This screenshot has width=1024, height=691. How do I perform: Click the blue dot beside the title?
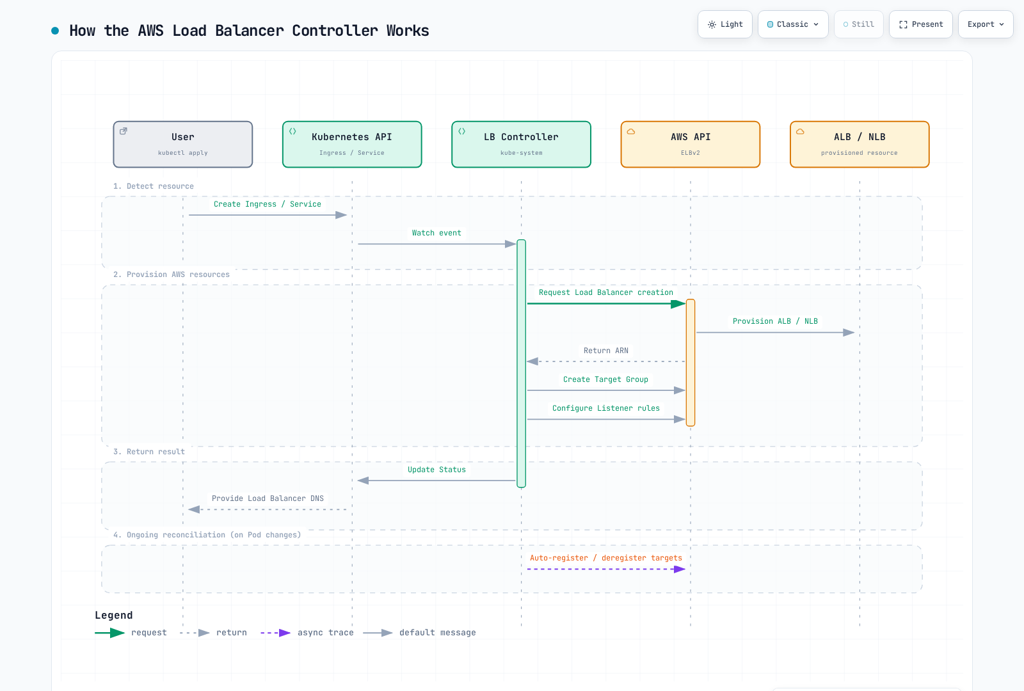coord(55,31)
